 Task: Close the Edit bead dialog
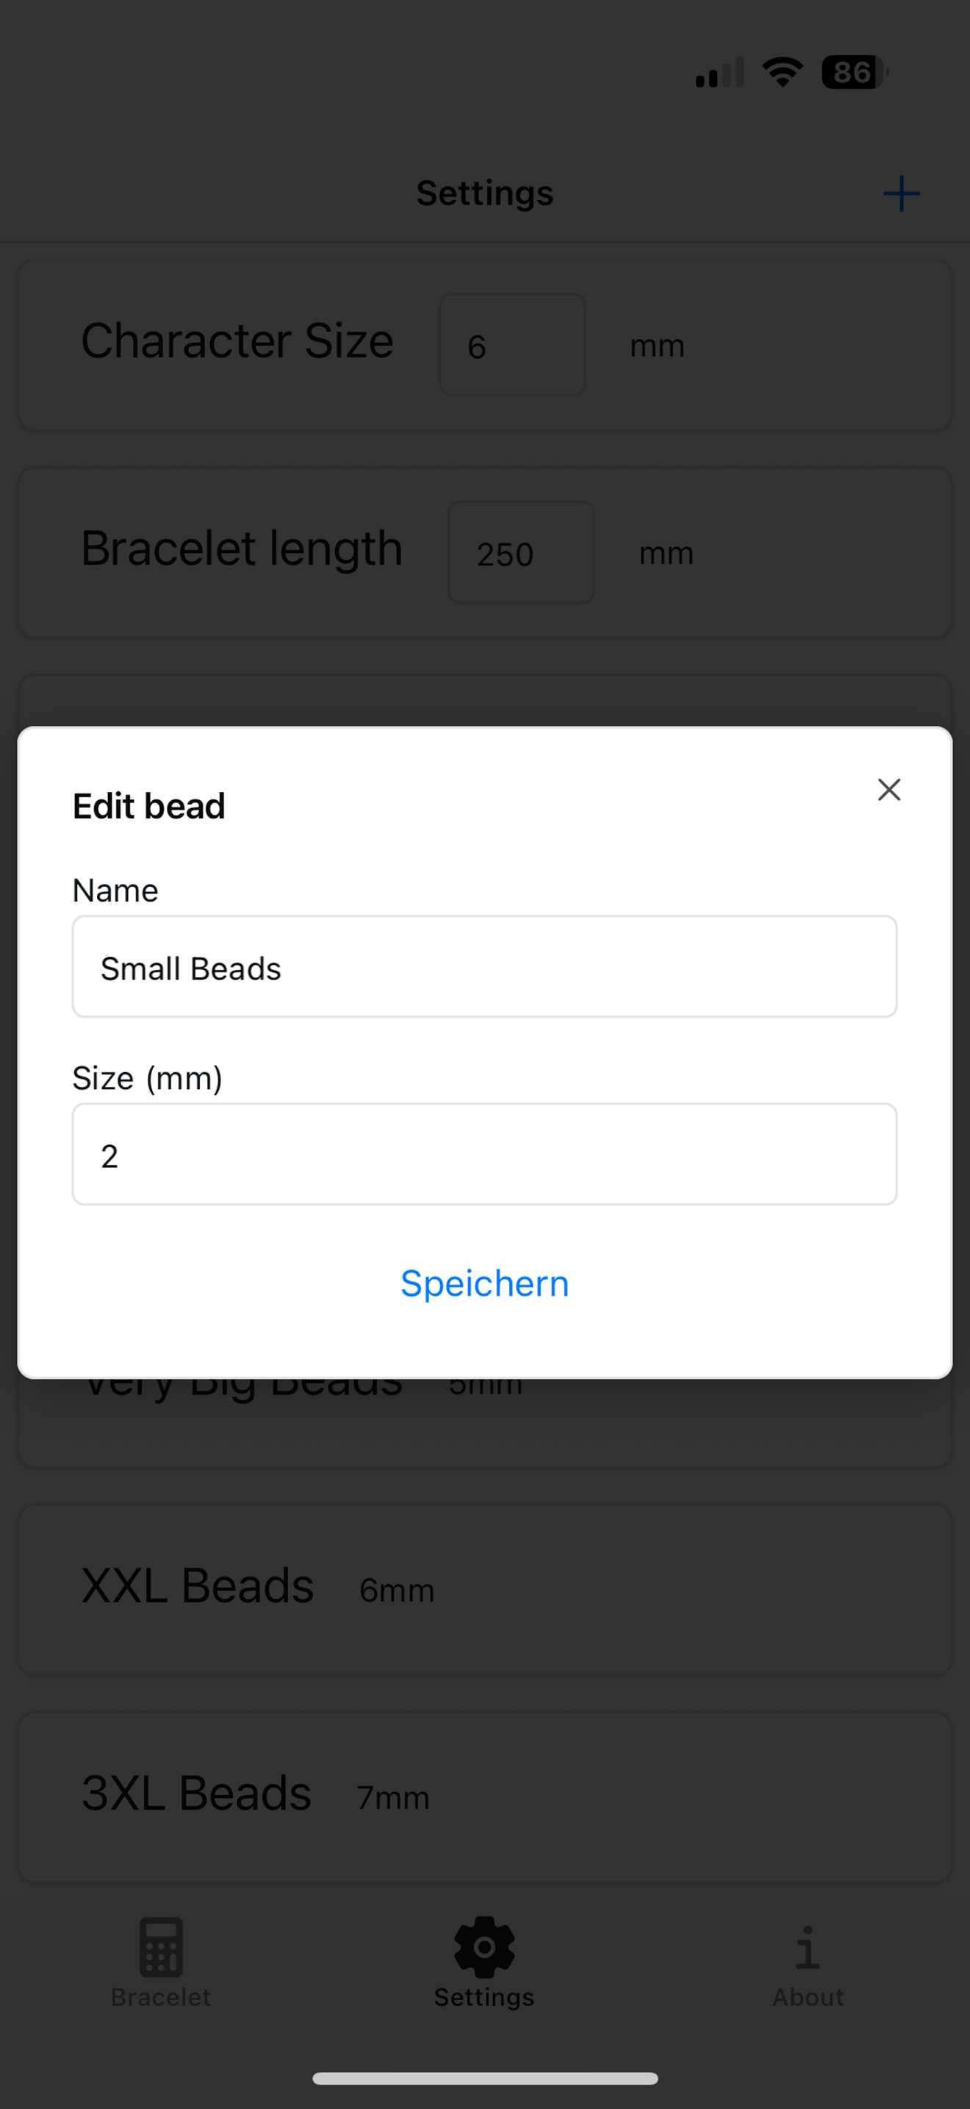[889, 789]
